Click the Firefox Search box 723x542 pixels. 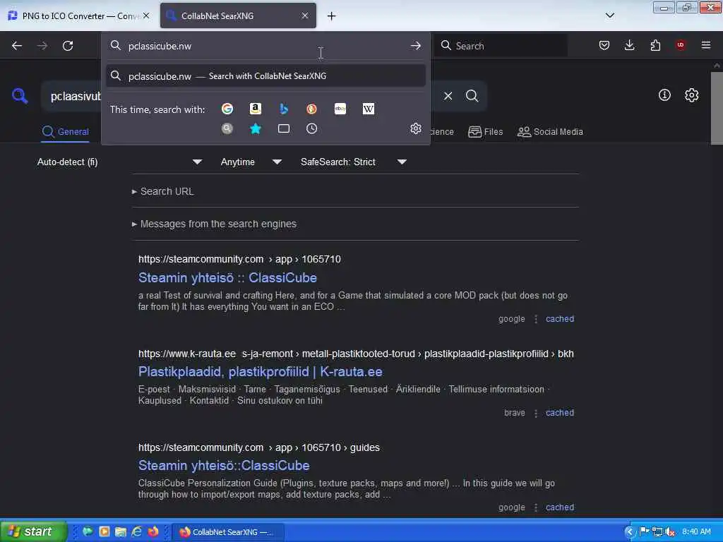pyautogui.click(x=501, y=46)
